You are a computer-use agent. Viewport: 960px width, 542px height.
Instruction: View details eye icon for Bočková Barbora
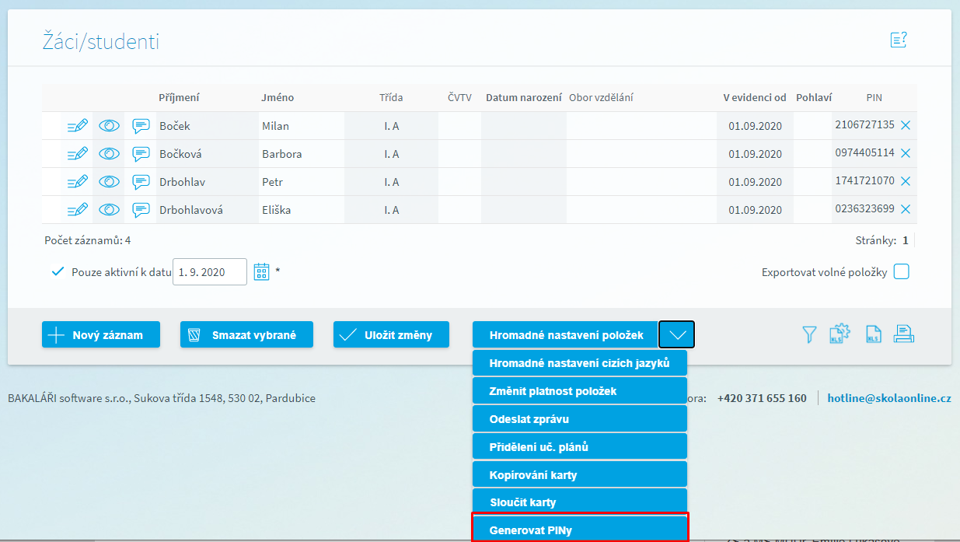click(110, 154)
